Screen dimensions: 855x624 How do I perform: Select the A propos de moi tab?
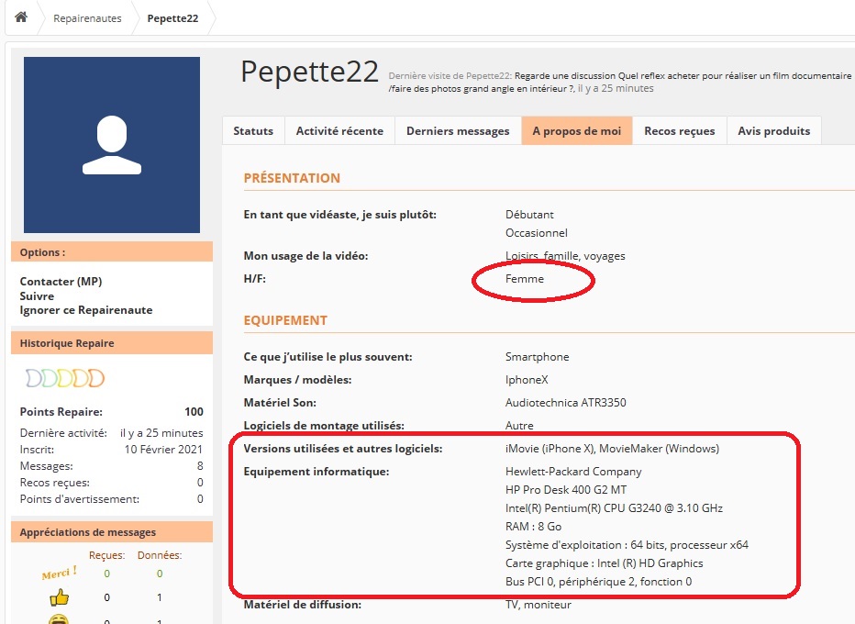pos(577,131)
